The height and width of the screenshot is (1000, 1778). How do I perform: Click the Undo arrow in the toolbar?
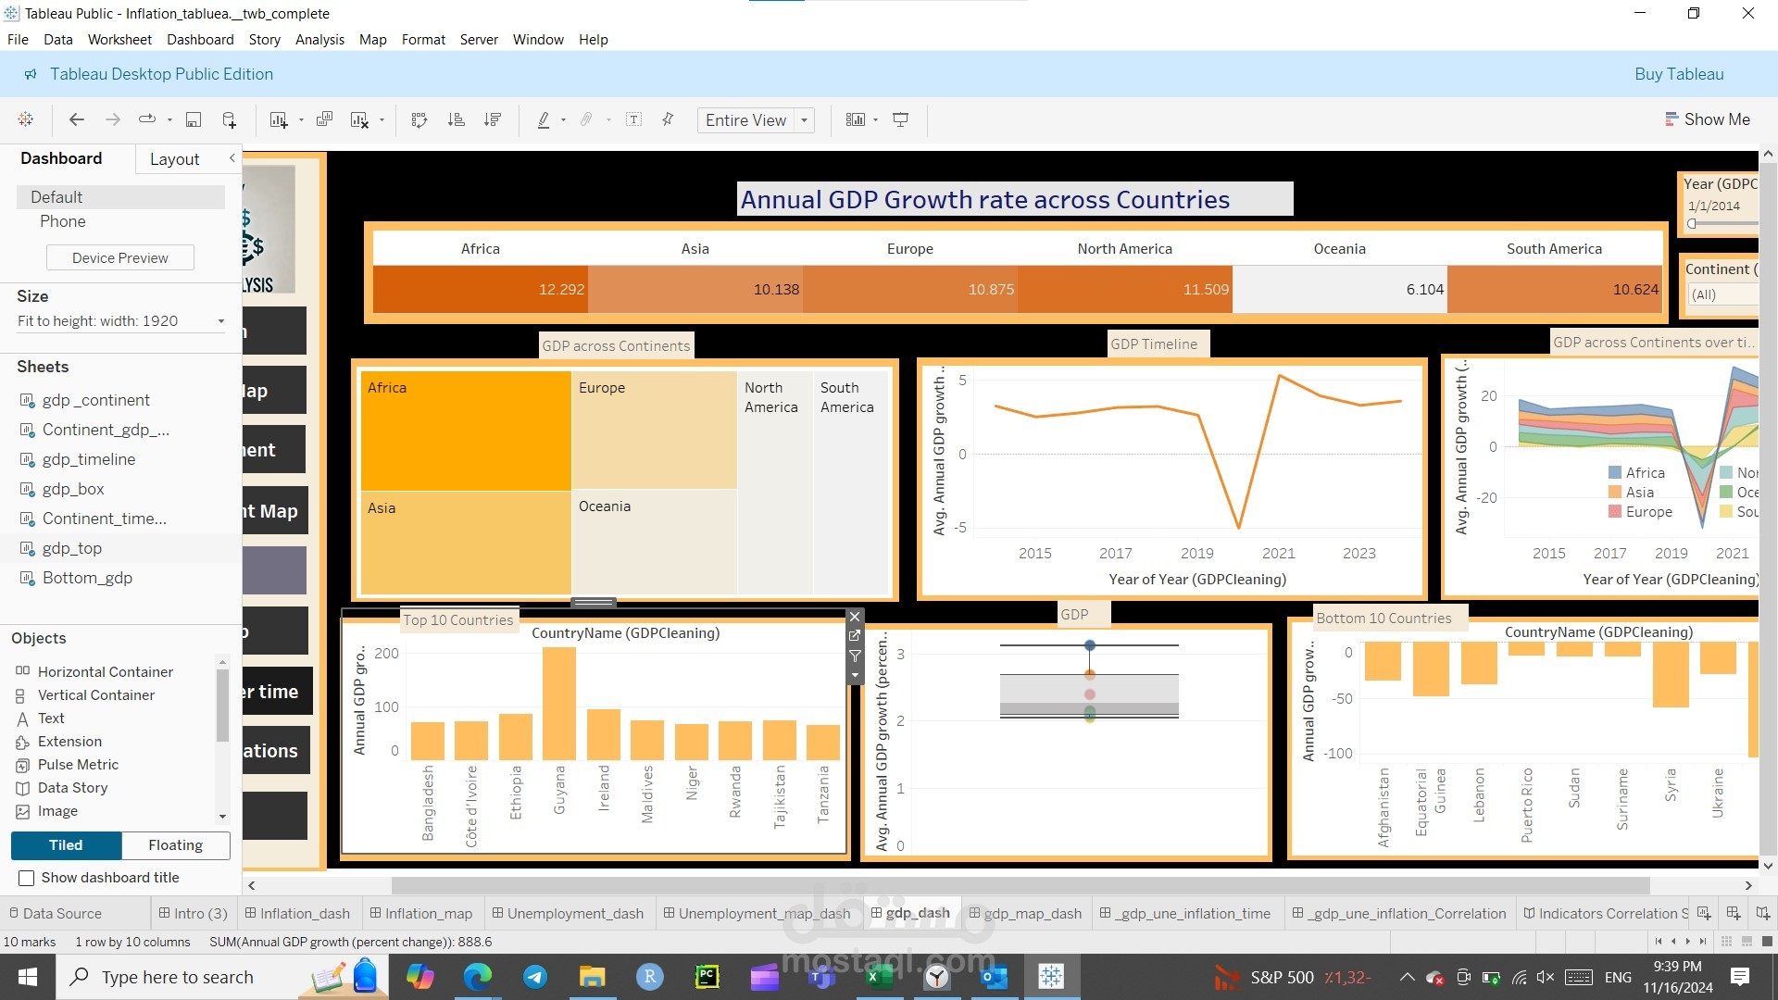[x=76, y=119]
